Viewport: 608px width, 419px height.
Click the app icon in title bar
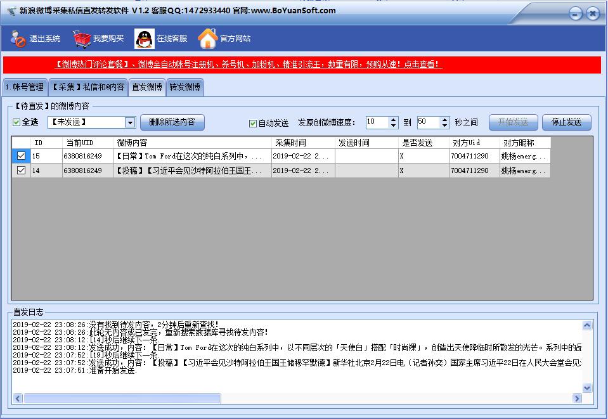pos(12,11)
